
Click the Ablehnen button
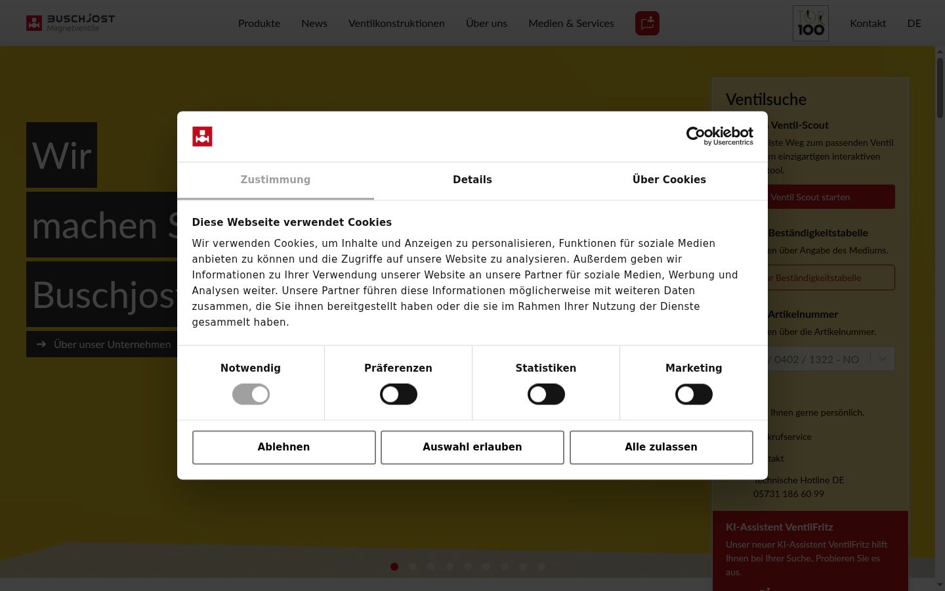pos(283,447)
